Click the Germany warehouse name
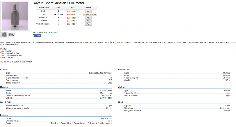This screenshot has width=236, height=127. point(43,18)
